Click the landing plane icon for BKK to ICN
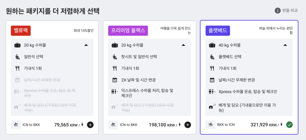 coord(211,124)
